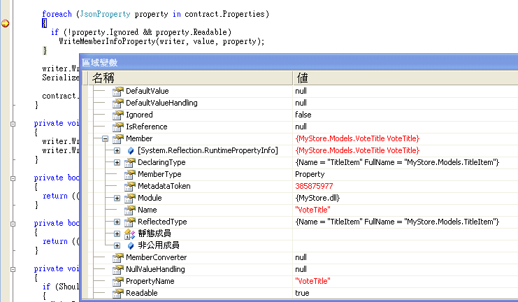This screenshot has height=302, width=518.
Task: Expand the System.Reflection.RuntimePropertyInfo node
Action: [x=117, y=151]
